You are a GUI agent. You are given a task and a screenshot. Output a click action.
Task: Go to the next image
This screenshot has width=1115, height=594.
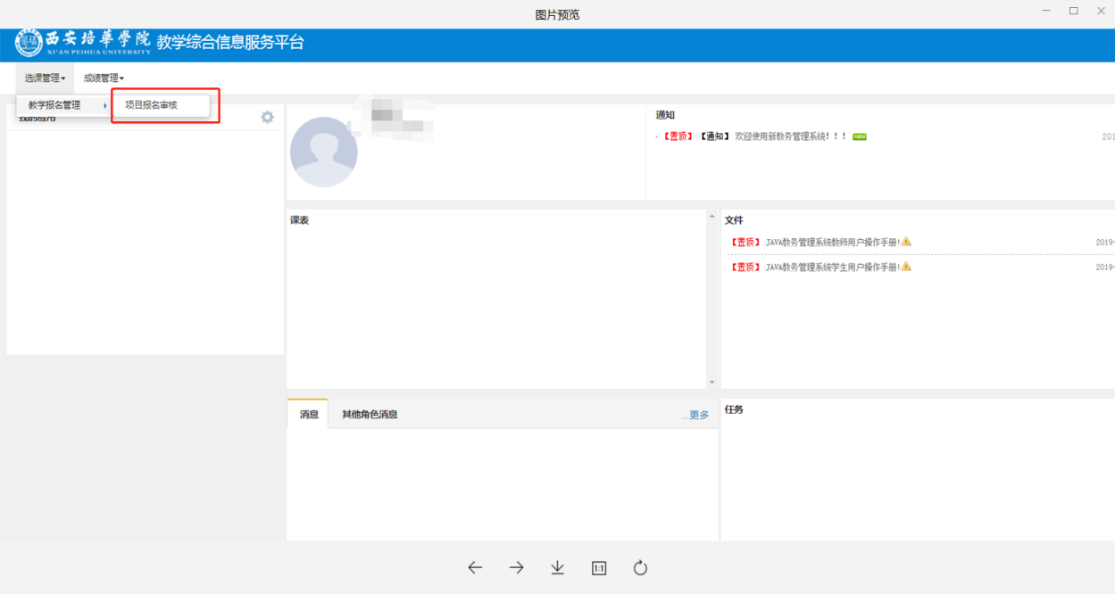tap(516, 568)
